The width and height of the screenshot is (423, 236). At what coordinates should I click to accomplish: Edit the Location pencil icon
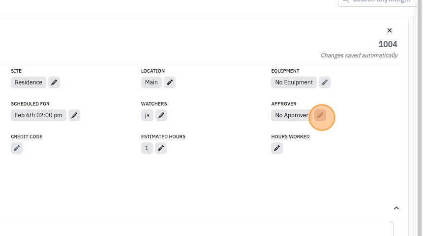click(170, 82)
